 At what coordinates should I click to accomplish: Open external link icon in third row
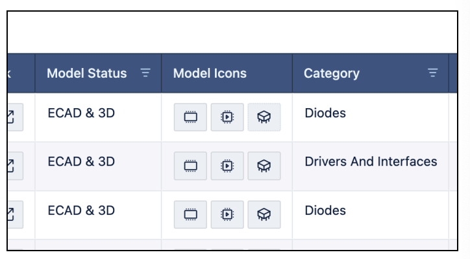(15, 214)
